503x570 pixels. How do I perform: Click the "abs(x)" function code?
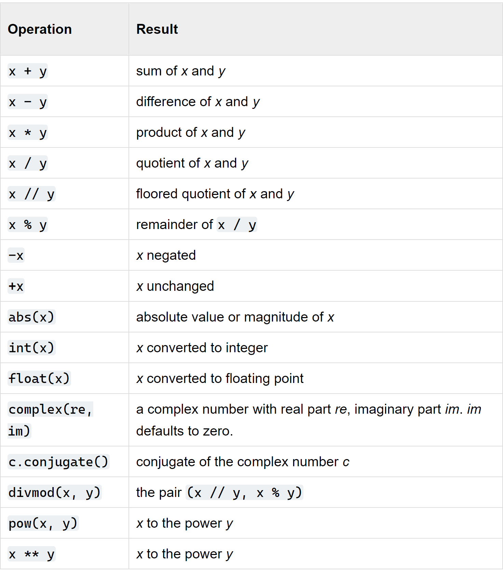(31, 317)
